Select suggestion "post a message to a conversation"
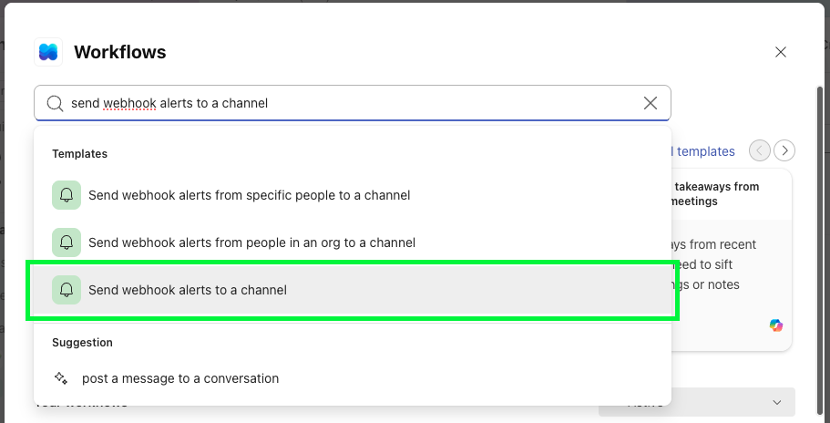Screen dimensions: 830x423 pos(180,377)
